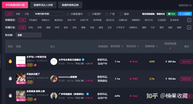Open lovemimius游鹿鹿 profile name
This screenshot has width=193, height=104.
click(68, 77)
